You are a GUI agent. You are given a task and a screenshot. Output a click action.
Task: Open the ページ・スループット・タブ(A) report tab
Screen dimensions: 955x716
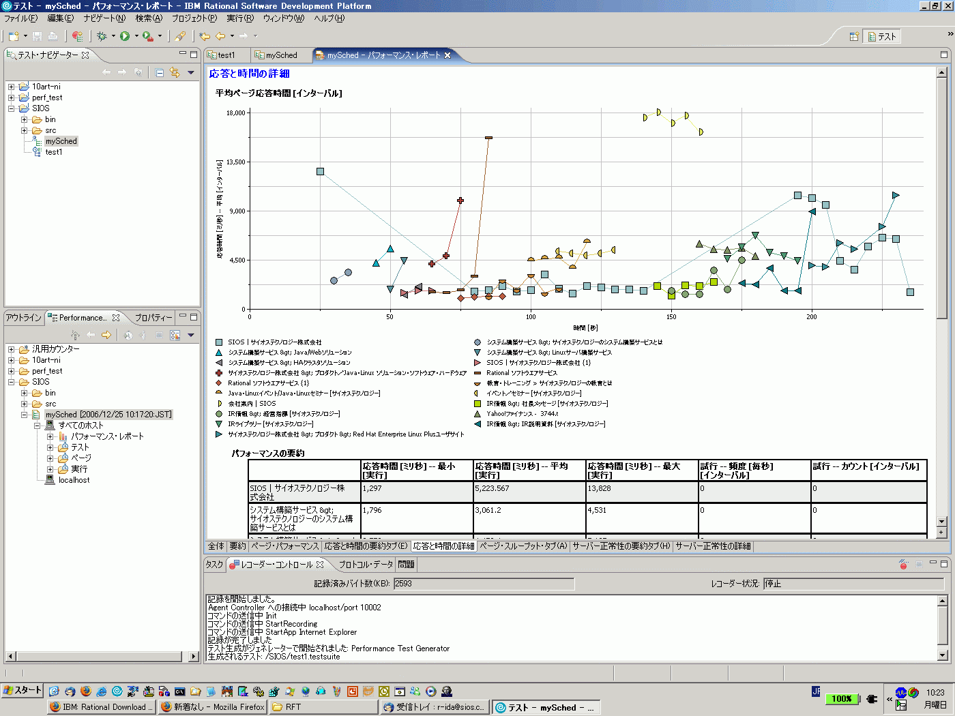[x=523, y=546]
